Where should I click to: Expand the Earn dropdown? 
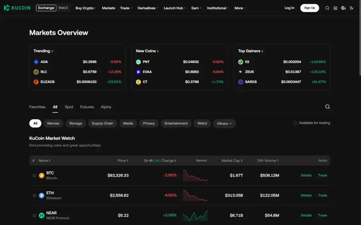coord(196,8)
